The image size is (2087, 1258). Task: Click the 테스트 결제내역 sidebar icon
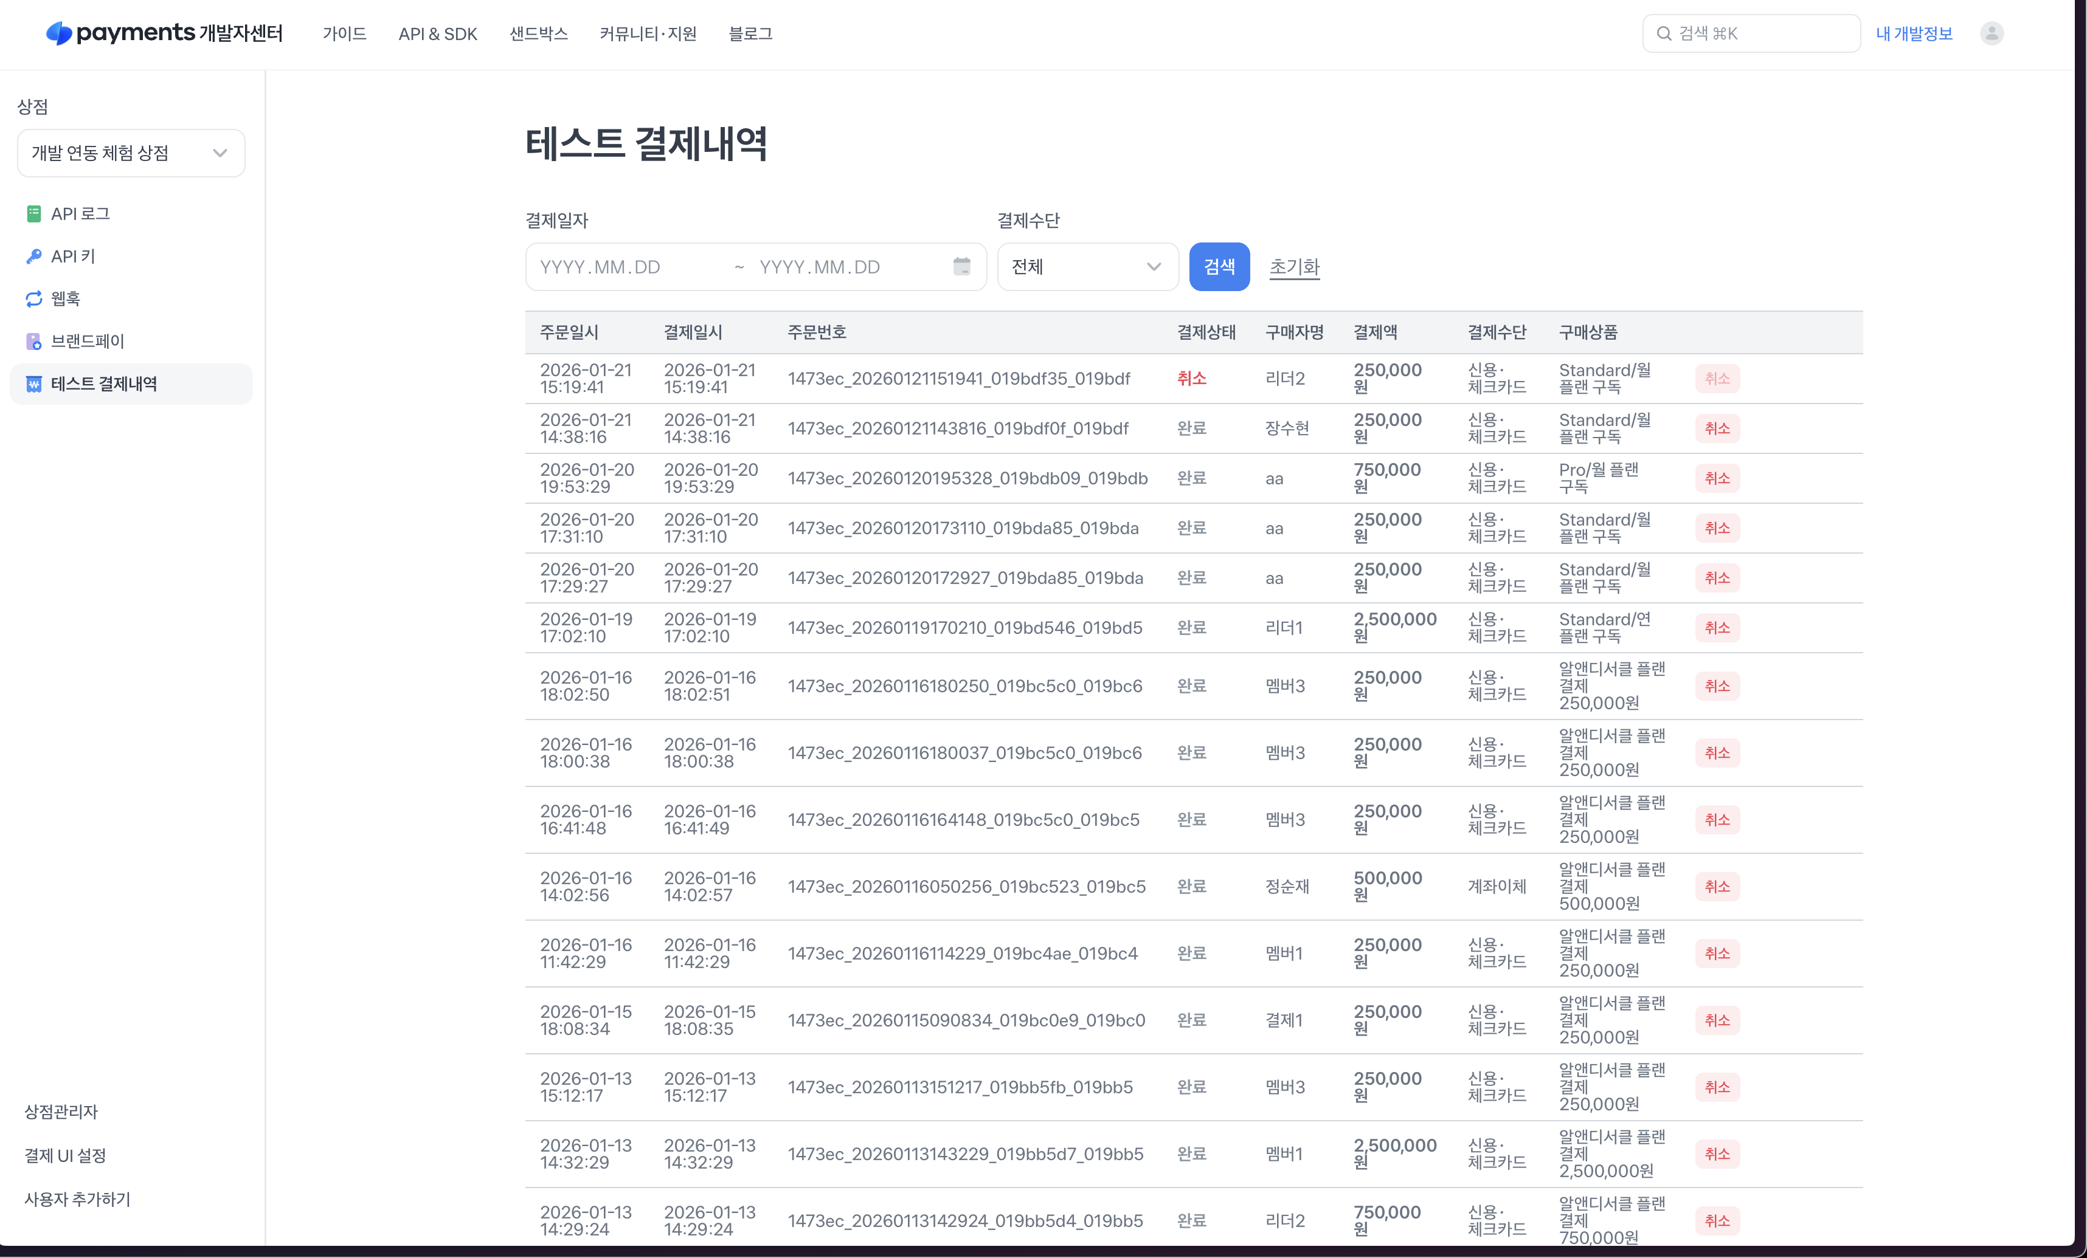(34, 384)
